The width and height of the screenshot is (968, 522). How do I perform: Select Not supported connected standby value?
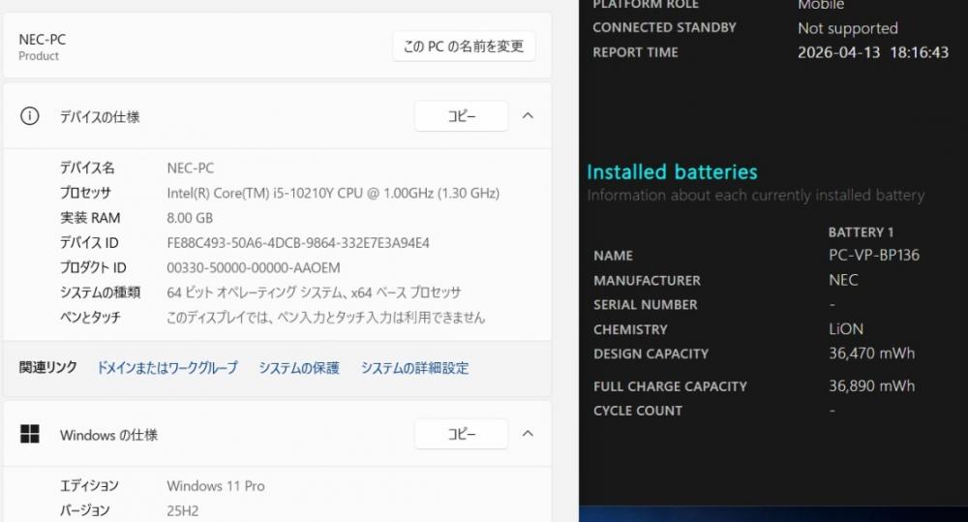(x=848, y=28)
